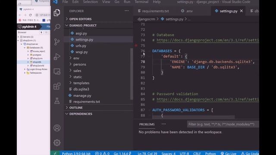Expand the env folder
The width and height of the screenshot is (276, 155).
point(76,58)
